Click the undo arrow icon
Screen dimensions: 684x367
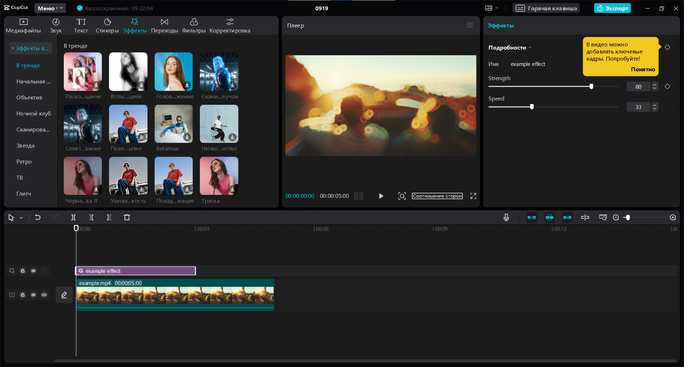click(38, 217)
